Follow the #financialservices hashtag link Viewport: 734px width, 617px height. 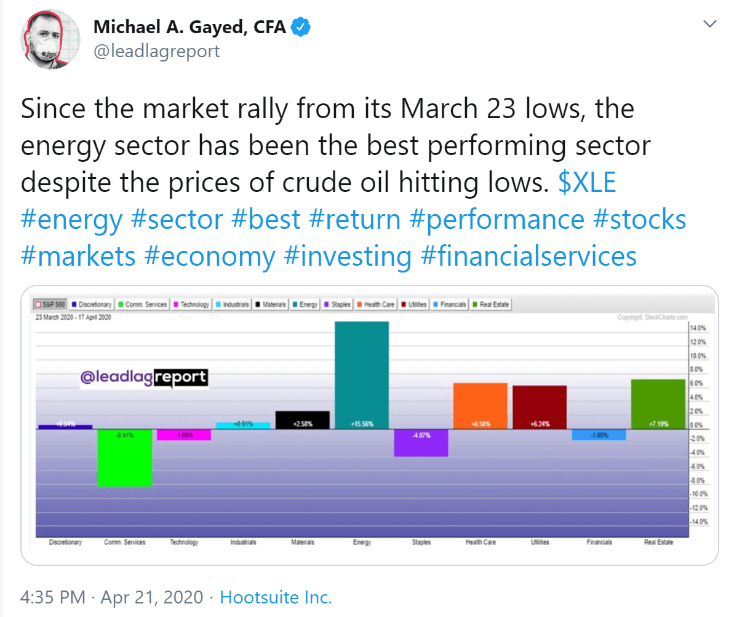click(x=529, y=257)
